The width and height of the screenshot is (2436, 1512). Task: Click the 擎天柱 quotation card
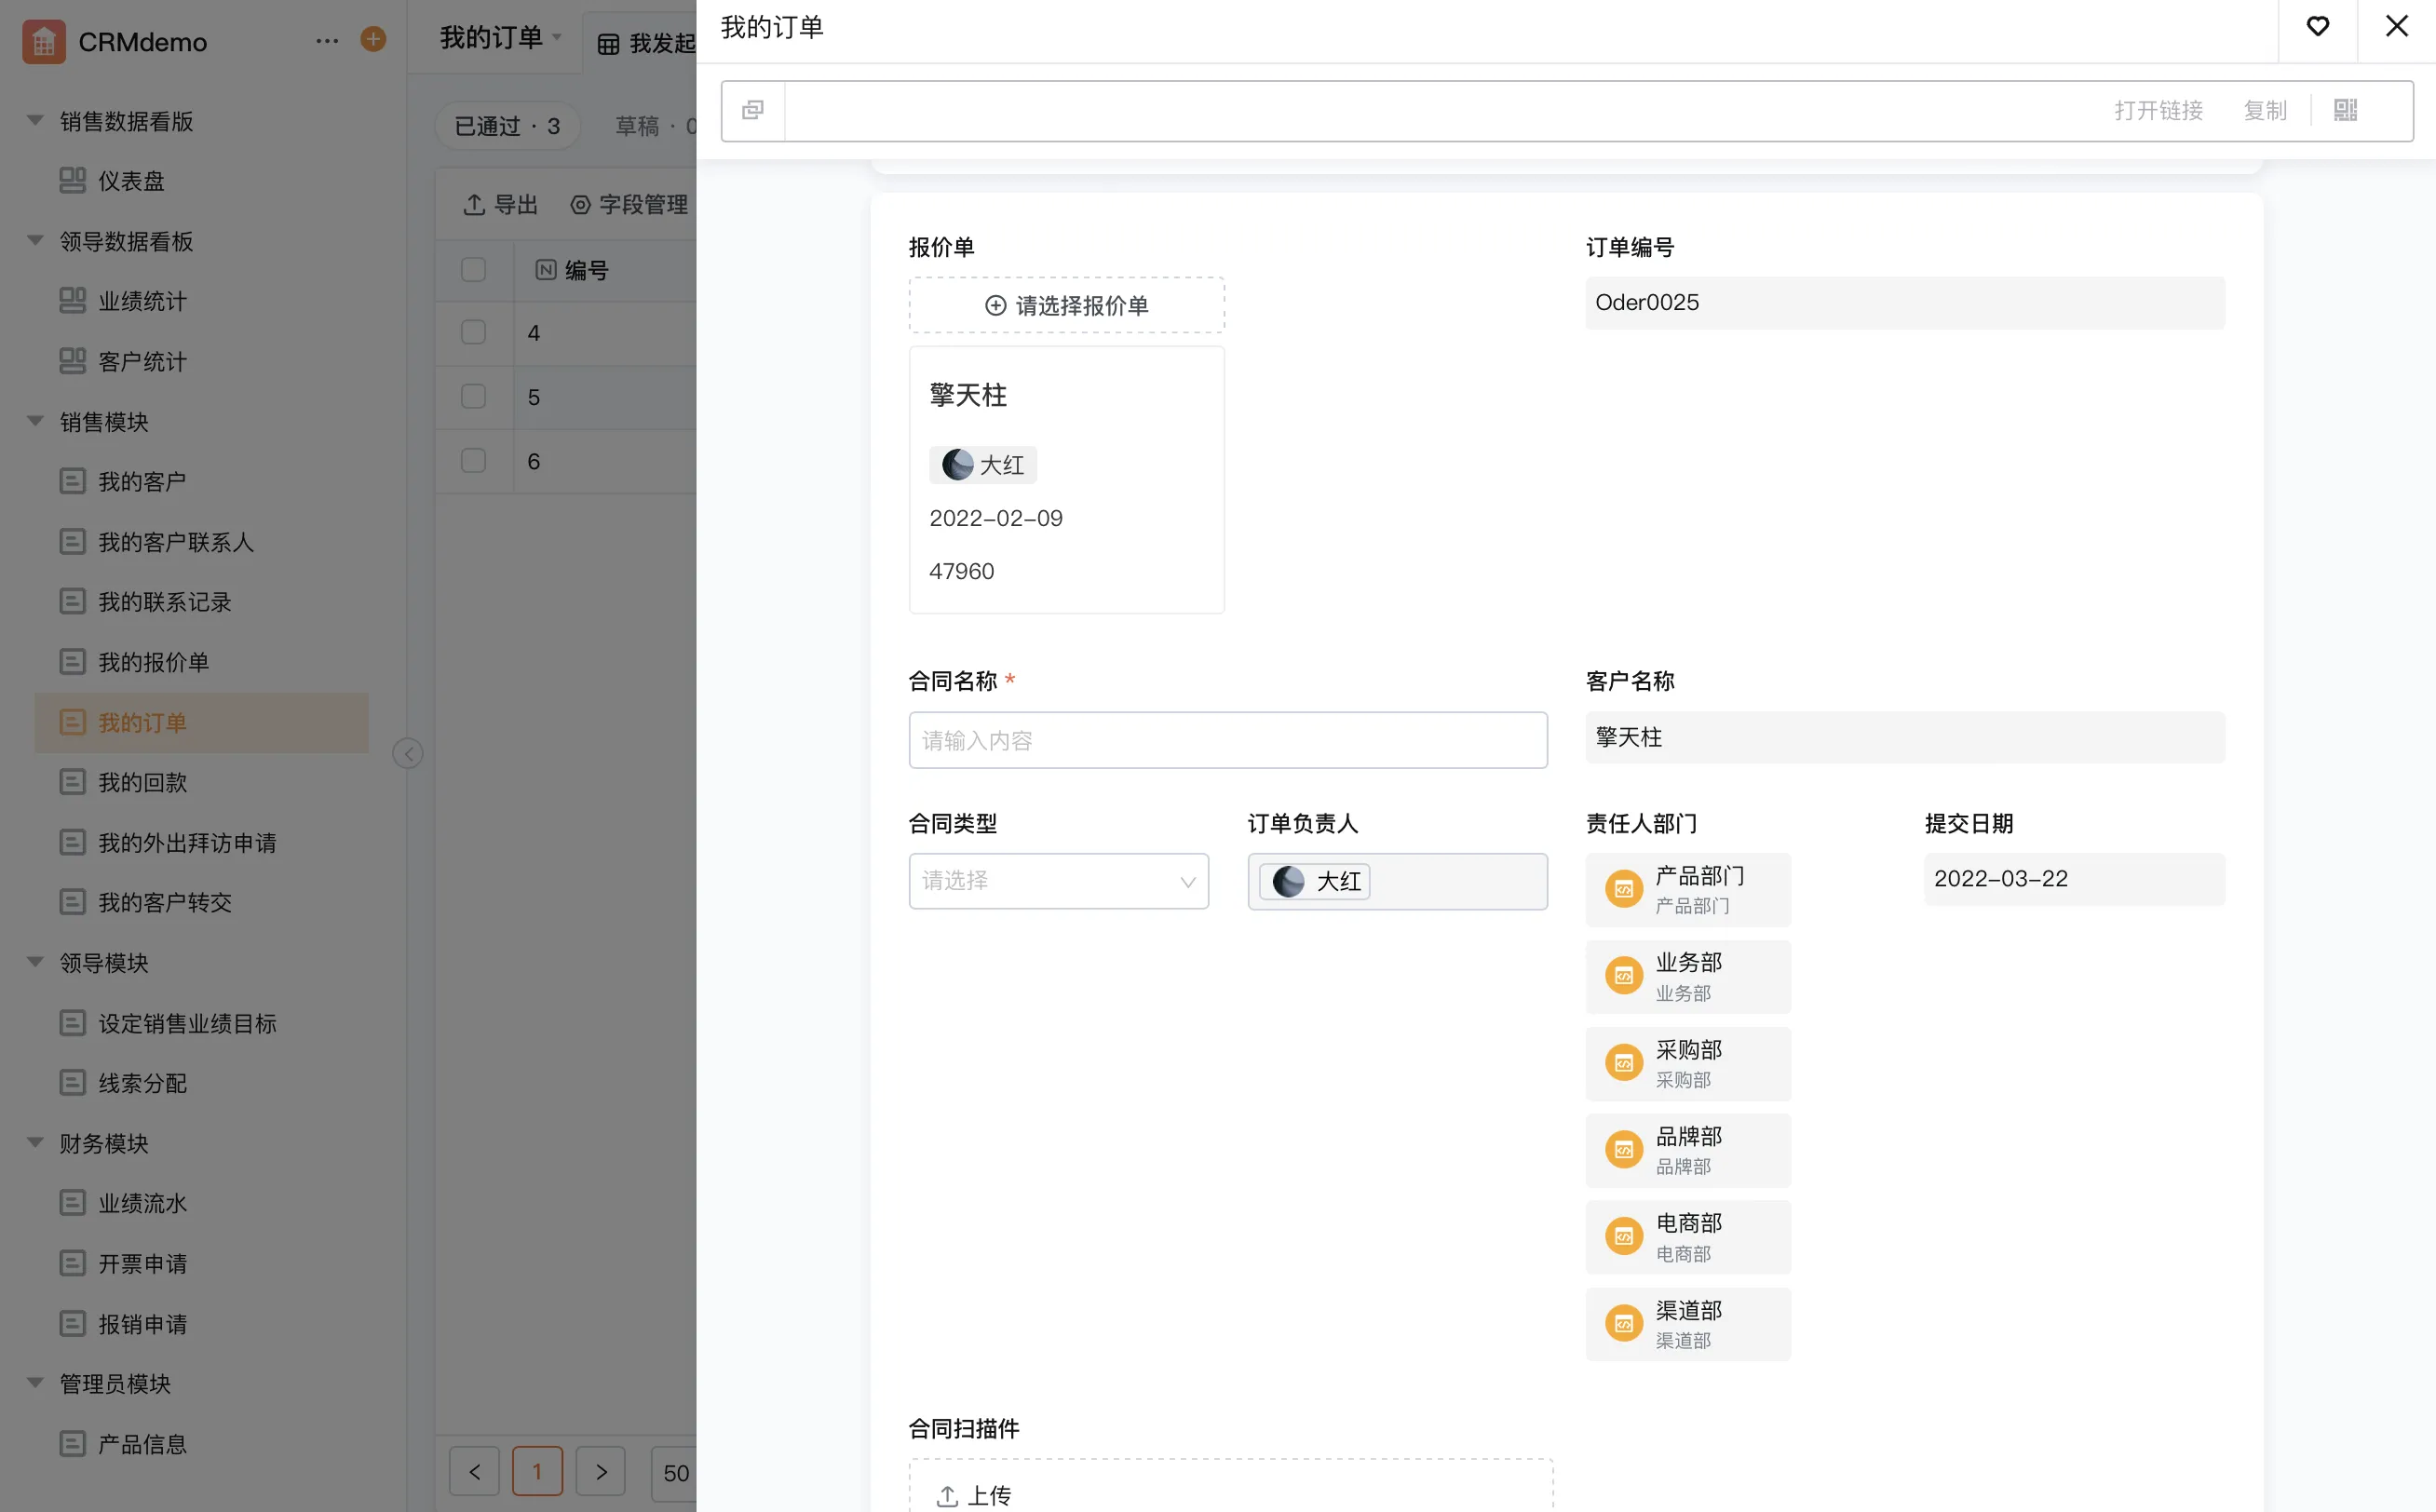coord(1066,480)
